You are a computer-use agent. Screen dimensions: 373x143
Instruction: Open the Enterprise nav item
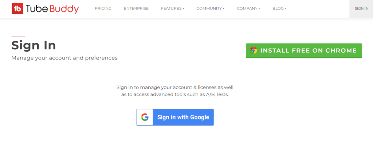pyautogui.click(x=136, y=9)
